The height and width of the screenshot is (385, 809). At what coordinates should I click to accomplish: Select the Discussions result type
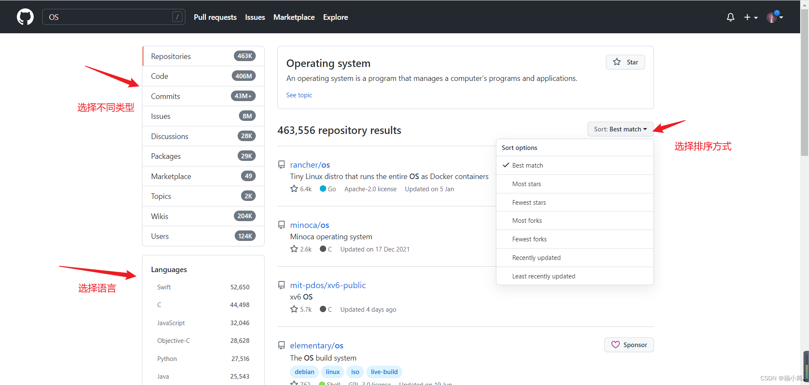click(204, 136)
